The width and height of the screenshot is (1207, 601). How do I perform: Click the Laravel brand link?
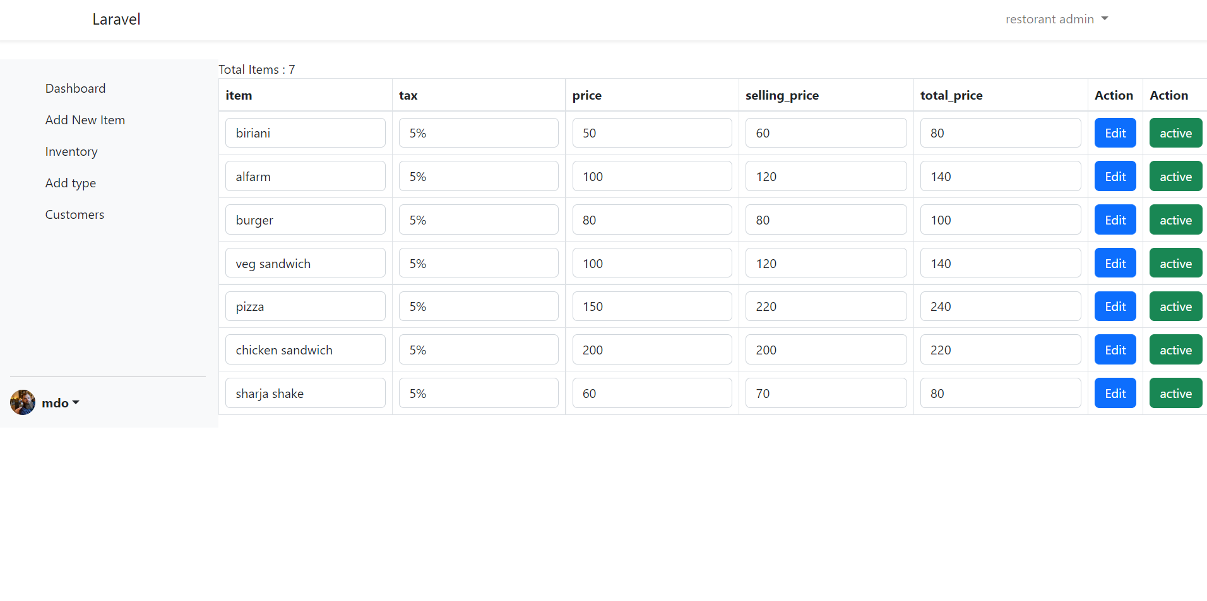pyautogui.click(x=116, y=20)
